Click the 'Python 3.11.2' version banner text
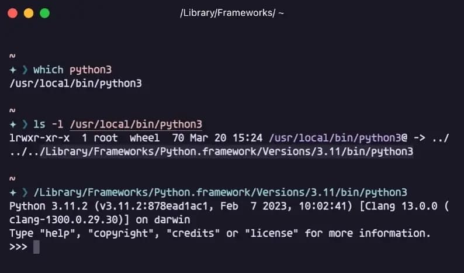This screenshot has height=273, width=464. tap(49, 206)
